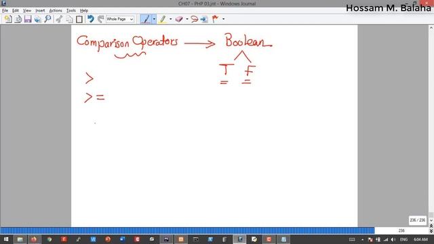The height and width of the screenshot is (244, 434).
Task: Open the Eraser size dropdown arrow
Action: (187, 19)
